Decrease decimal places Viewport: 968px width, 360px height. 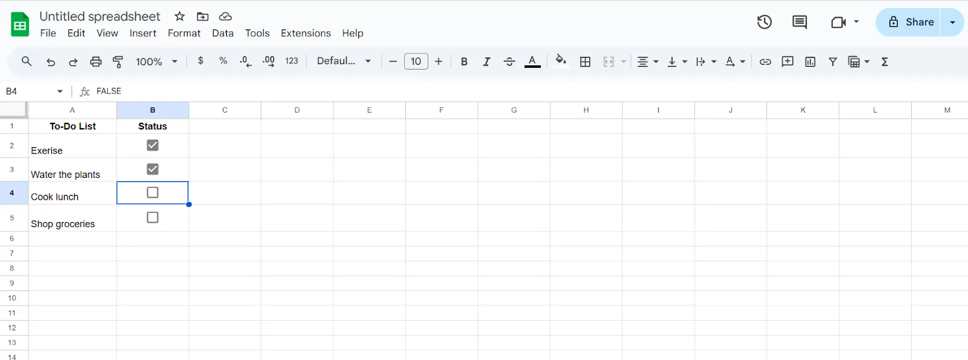click(246, 62)
